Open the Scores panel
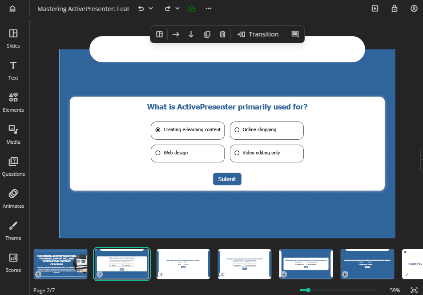The image size is (423, 295). pyautogui.click(x=13, y=263)
